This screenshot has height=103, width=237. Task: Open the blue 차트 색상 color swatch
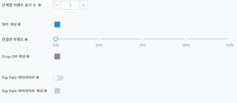pyautogui.click(x=57, y=24)
